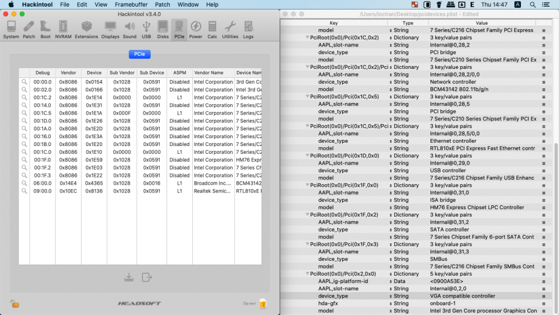
Task: Open the USB toolbar section
Action: [x=146, y=30]
